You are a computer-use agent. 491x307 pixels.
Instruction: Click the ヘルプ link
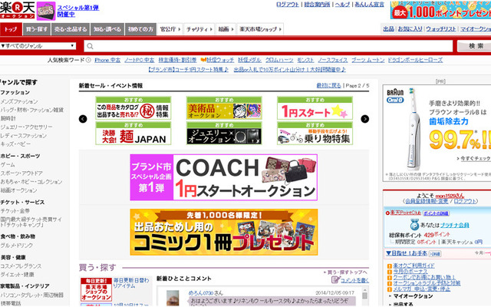pos(342,5)
